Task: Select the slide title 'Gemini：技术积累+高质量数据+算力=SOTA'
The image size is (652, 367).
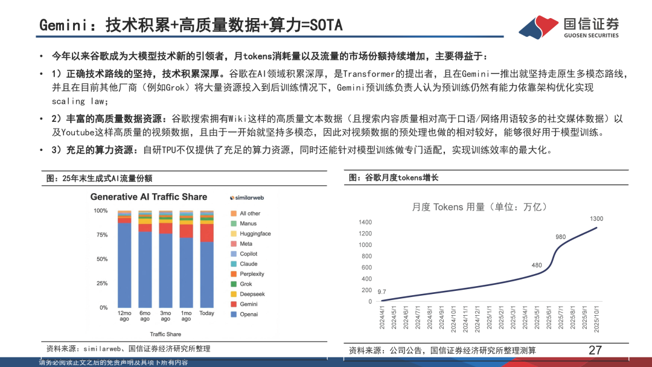Action: pos(191,25)
